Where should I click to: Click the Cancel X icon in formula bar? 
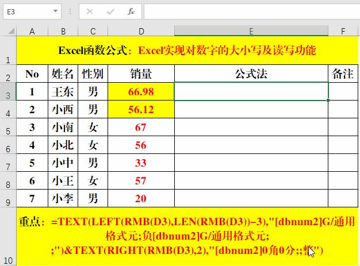click(x=90, y=11)
